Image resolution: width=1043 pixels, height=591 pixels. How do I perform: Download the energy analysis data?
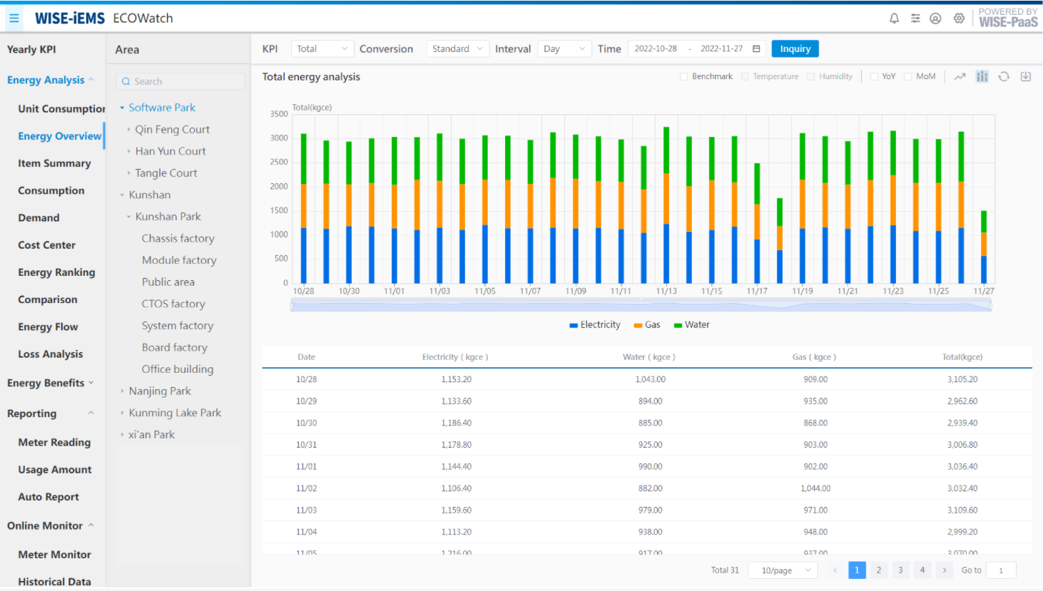(x=1026, y=76)
